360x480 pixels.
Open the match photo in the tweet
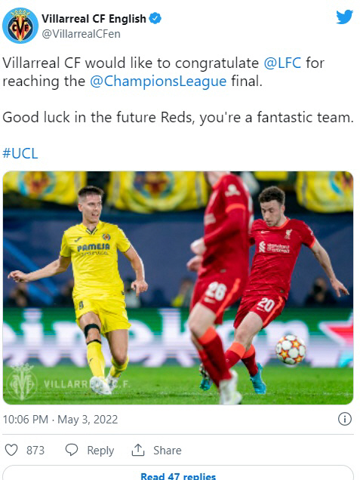[x=178, y=288]
